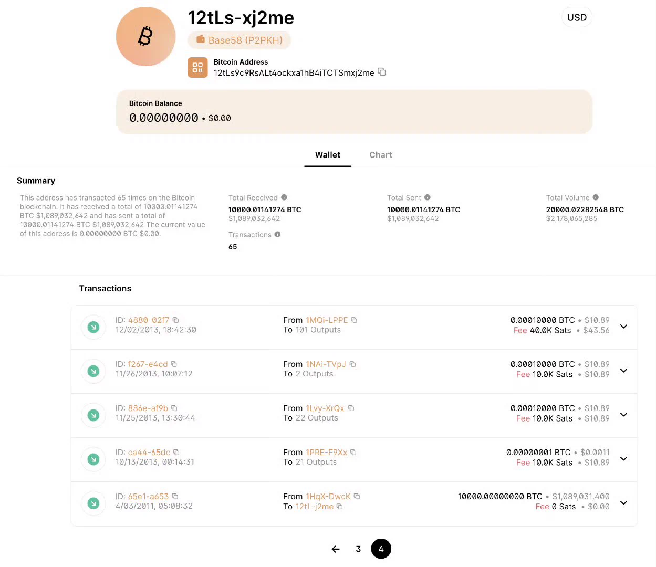Copy transaction ID f267-e4cd
Image resolution: width=656 pixels, height=567 pixels.
(x=174, y=364)
